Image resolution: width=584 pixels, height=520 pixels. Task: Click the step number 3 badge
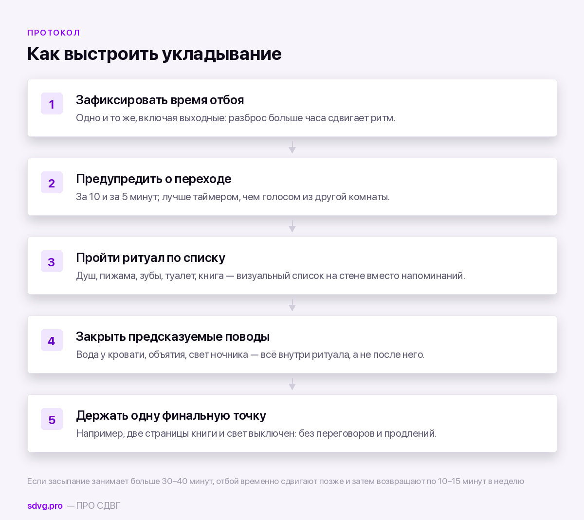pos(52,261)
